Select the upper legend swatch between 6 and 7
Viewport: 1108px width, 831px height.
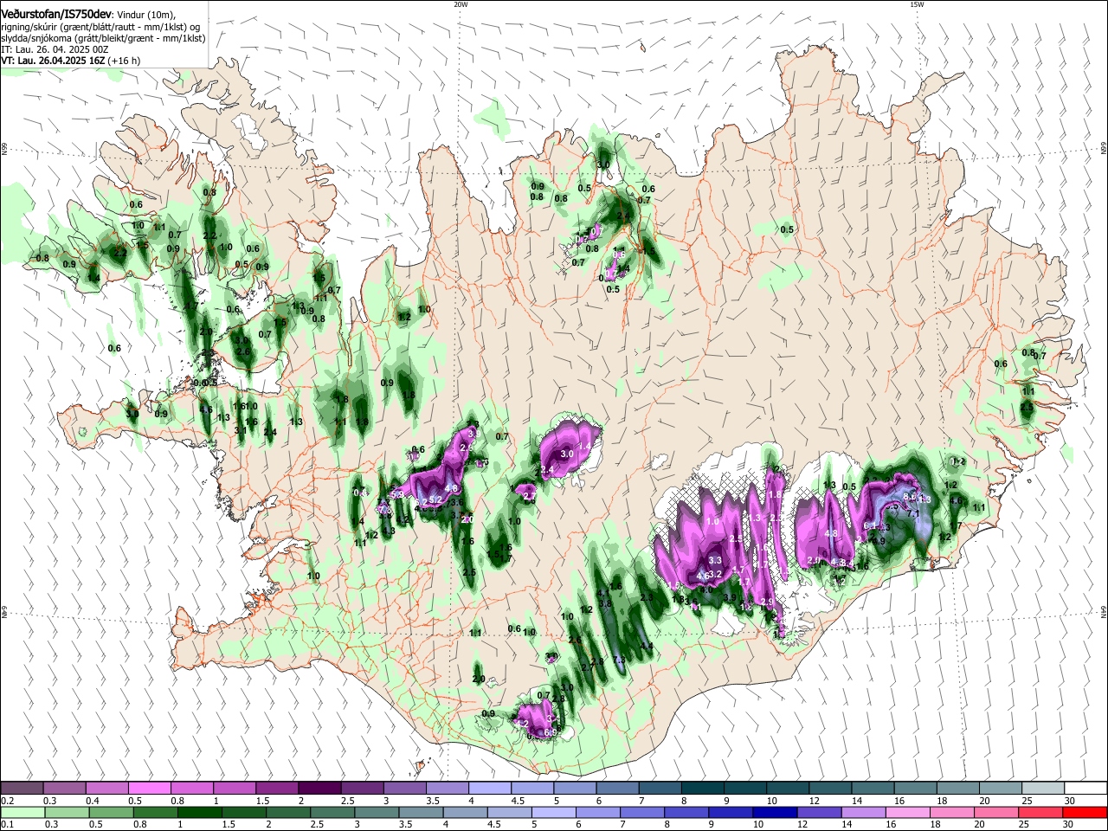[618, 788]
